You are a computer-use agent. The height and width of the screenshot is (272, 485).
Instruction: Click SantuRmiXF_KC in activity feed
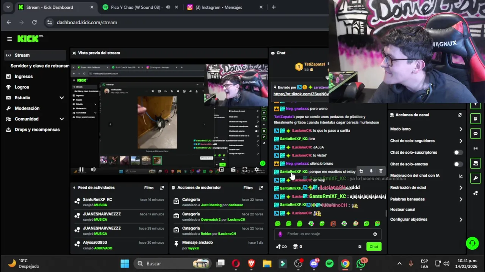click(x=97, y=199)
